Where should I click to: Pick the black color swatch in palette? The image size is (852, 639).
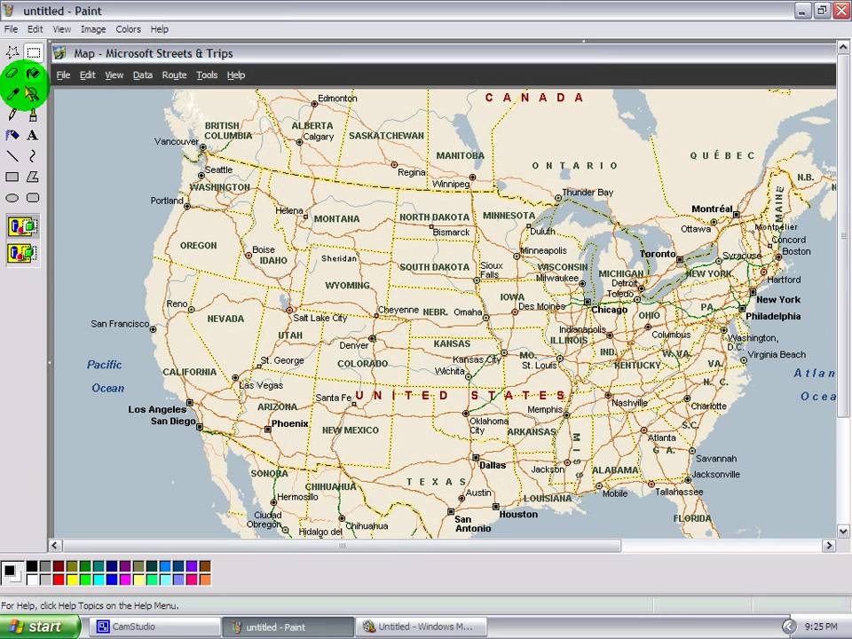[32, 566]
